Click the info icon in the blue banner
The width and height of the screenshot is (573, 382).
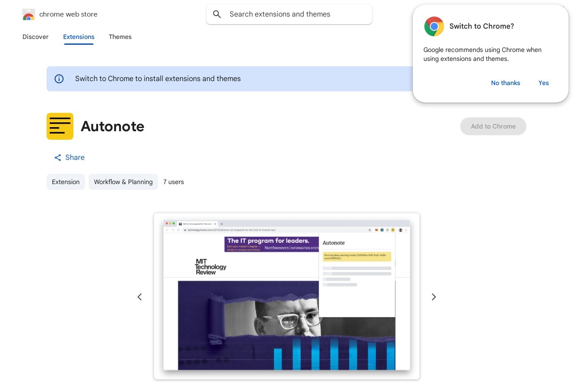pos(59,79)
